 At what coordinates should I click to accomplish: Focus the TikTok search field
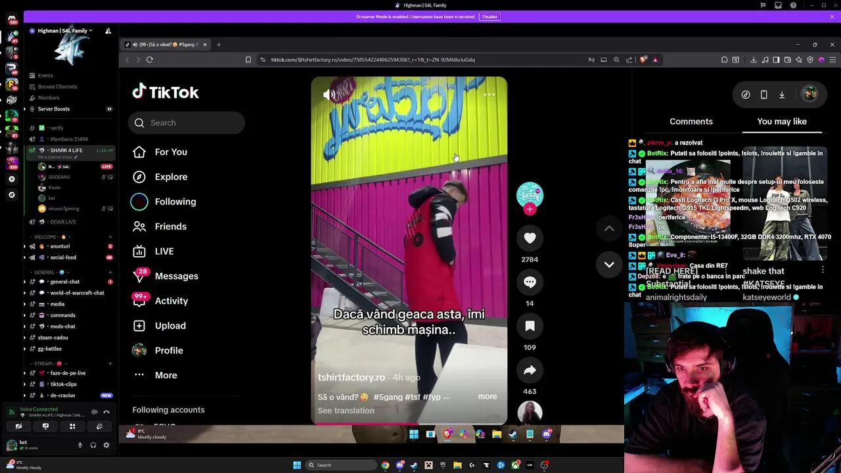click(187, 123)
